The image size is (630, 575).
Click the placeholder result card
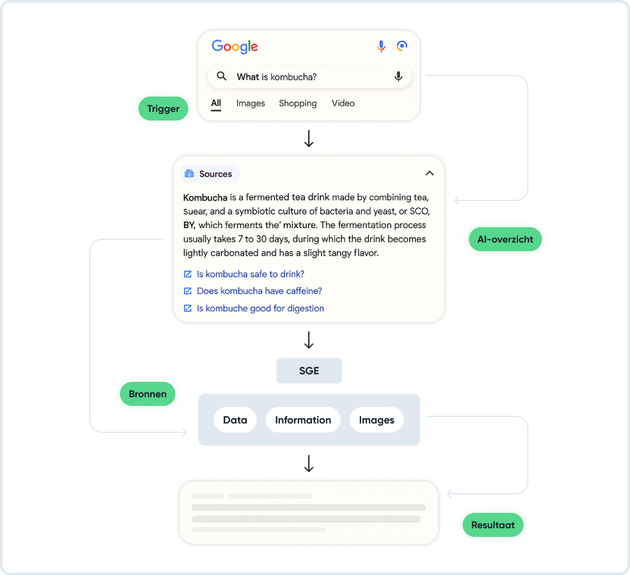pos(309,513)
